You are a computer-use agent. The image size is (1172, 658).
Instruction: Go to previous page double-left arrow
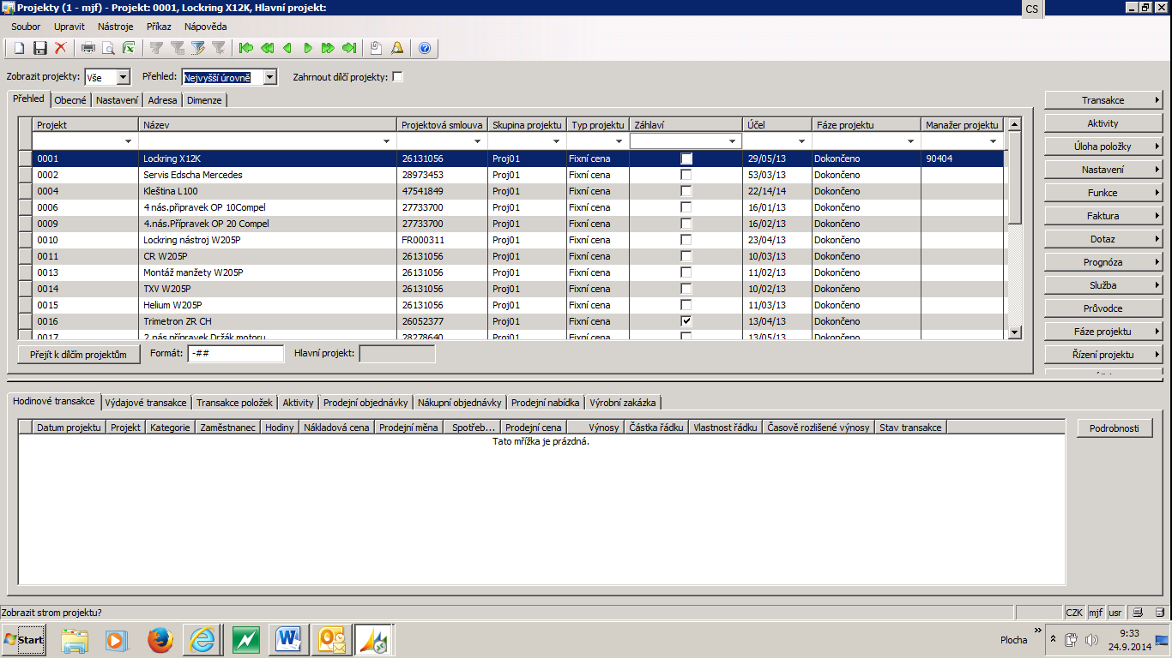[267, 48]
